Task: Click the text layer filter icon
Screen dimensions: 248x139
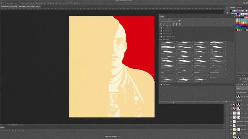Action: pos(245,79)
